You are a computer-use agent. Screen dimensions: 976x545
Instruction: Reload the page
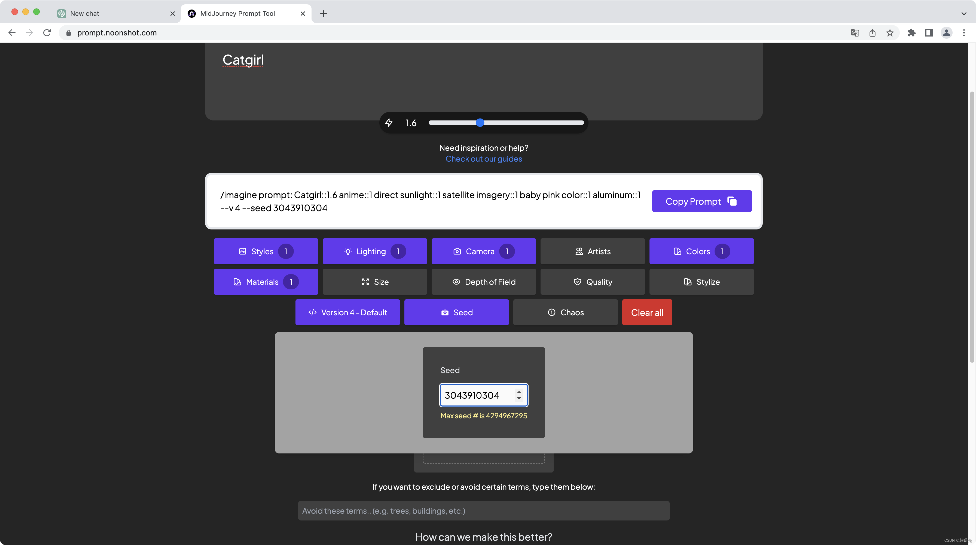click(x=47, y=33)
